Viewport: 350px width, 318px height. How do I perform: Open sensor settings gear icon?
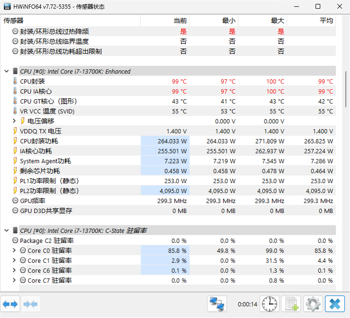tap(313, 304)
